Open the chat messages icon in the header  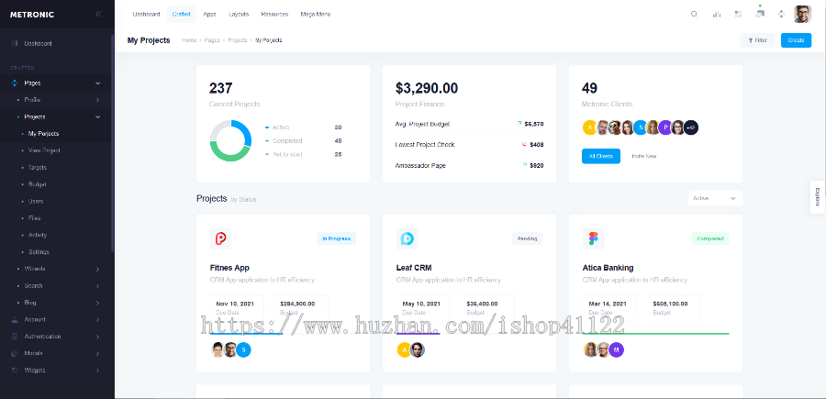[x=760, y=13]
